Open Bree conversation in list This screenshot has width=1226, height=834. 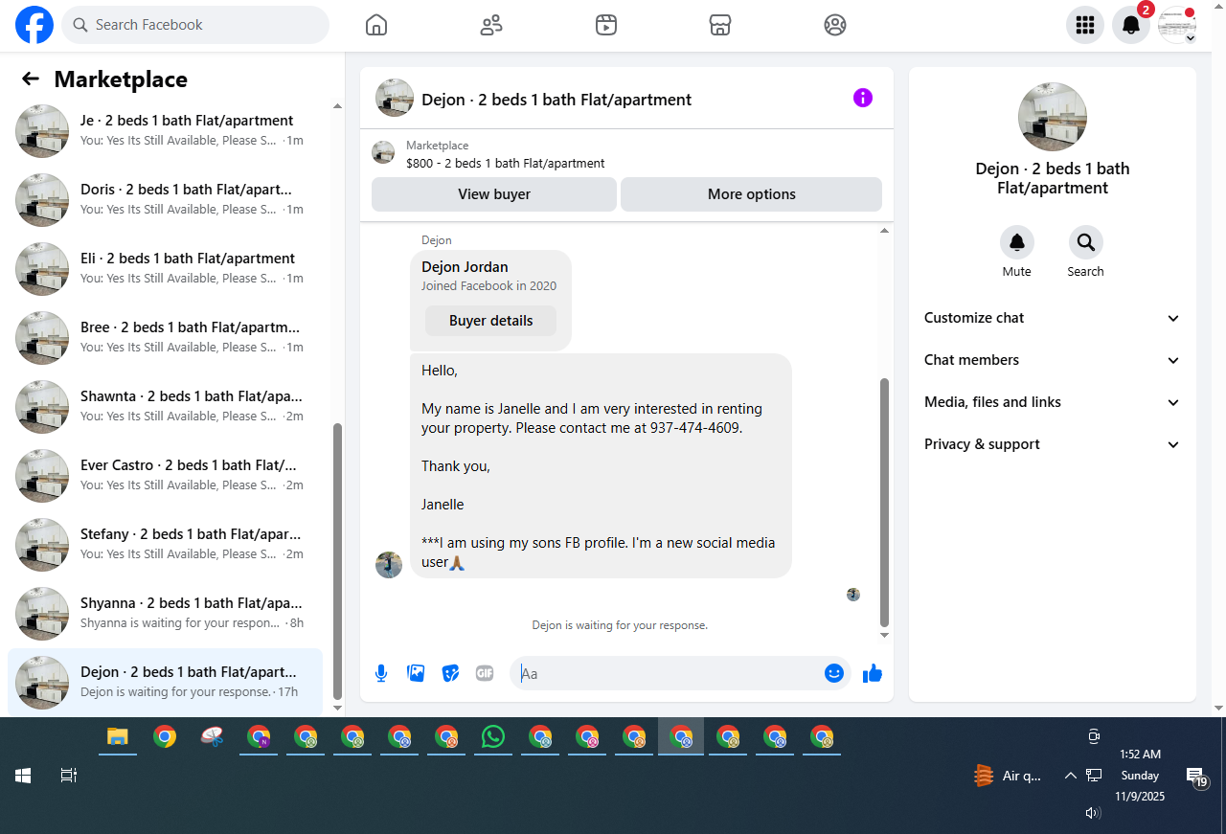[165, 338]
